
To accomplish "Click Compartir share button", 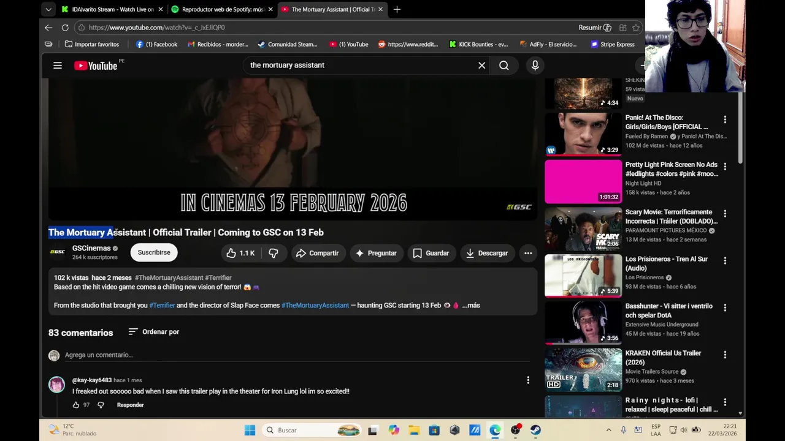I will click(317, 253).
